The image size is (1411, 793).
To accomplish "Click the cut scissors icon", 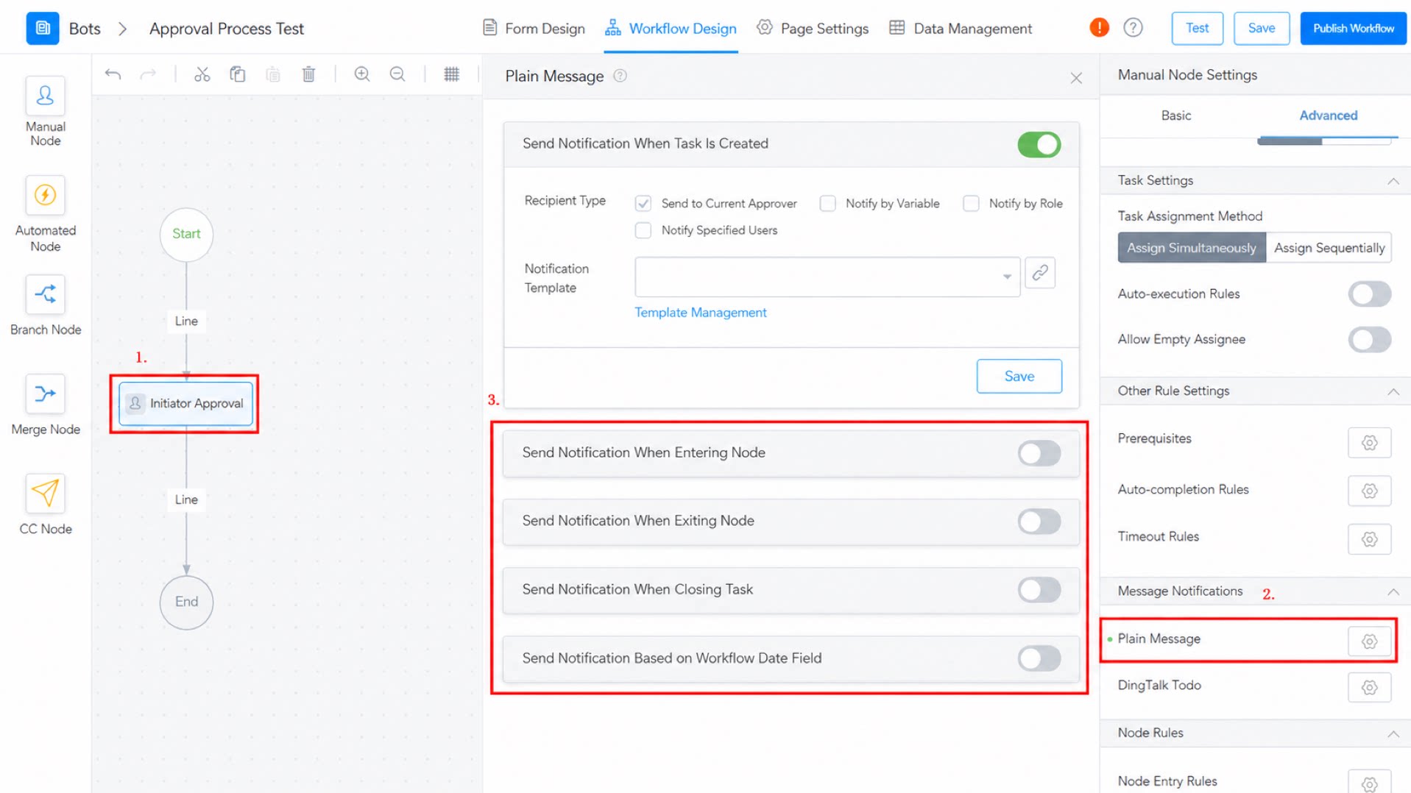I will [x=202, y=74].
